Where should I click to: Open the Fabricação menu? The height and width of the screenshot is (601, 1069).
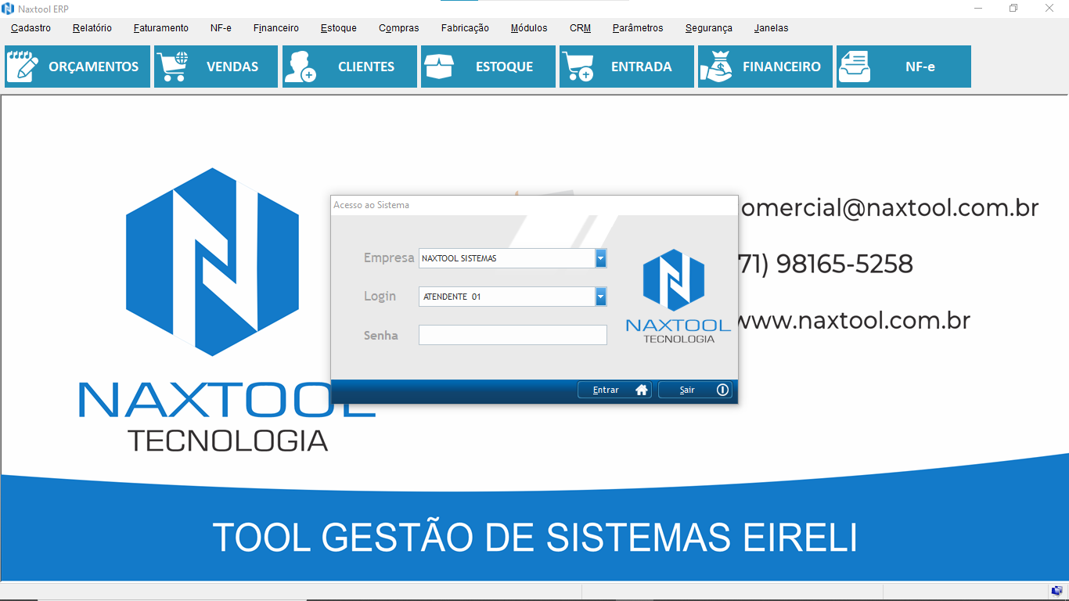click(465, 28)
